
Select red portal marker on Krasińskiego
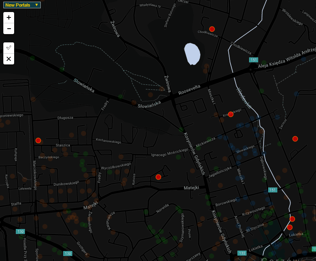230,114
